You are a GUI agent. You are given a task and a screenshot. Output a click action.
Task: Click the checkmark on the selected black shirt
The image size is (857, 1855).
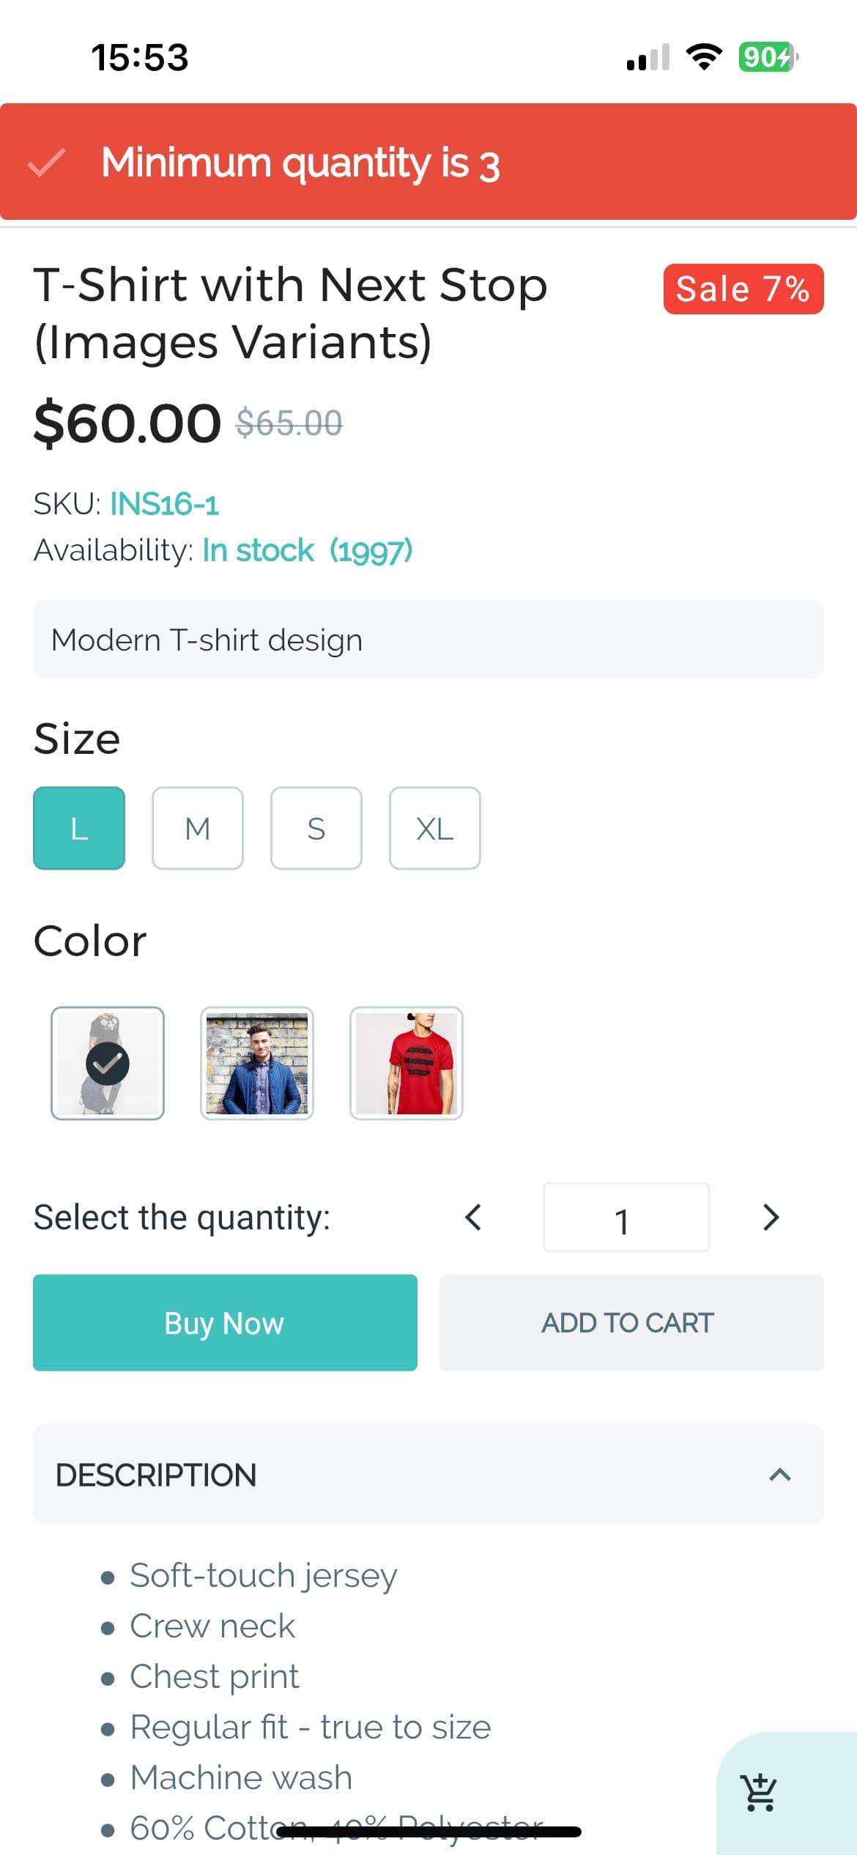point(107,1064)
